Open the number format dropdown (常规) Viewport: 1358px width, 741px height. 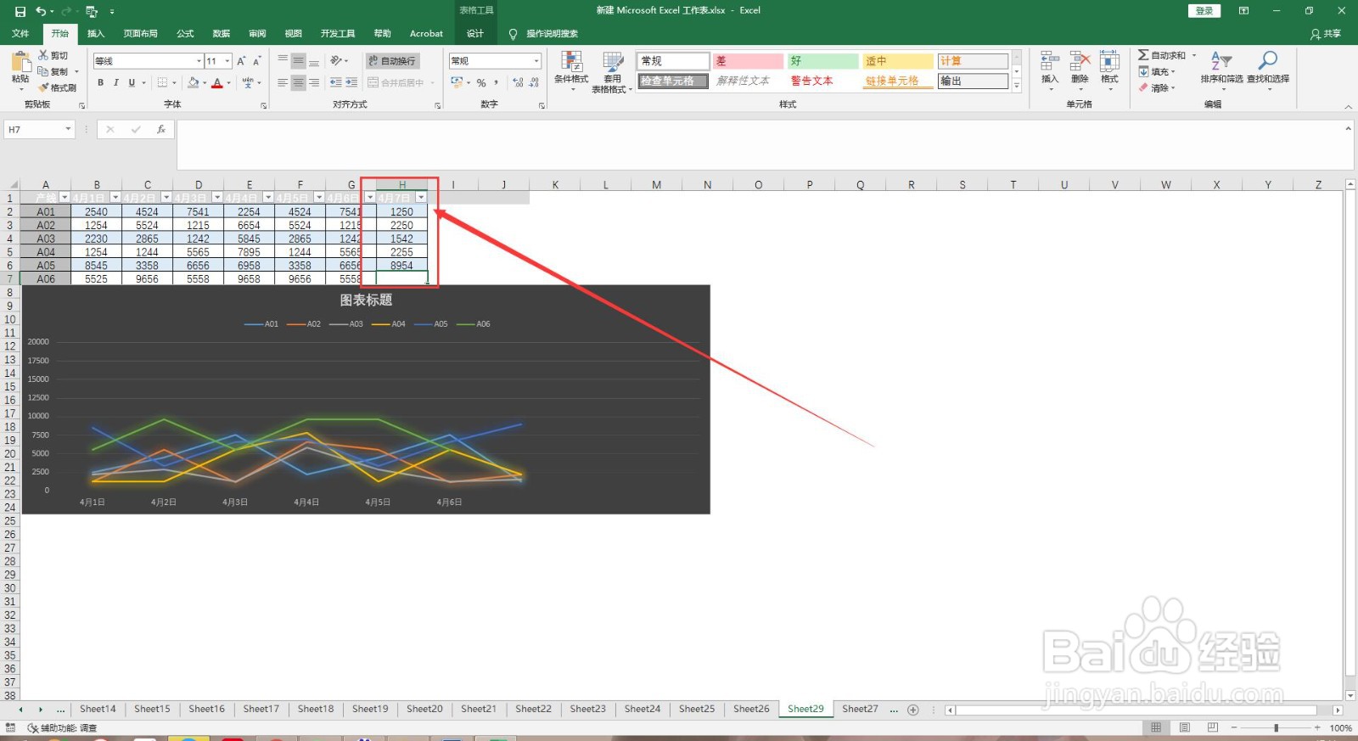[536, 61]
